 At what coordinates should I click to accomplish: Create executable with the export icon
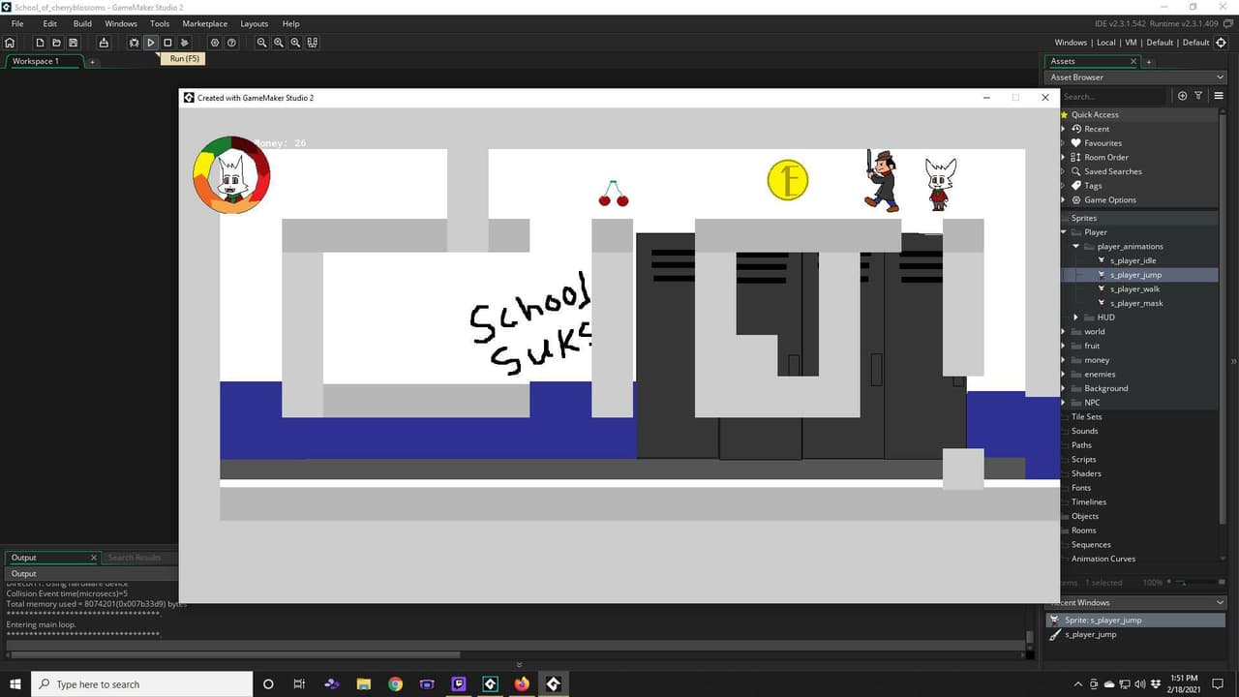click(x=103, y=43)
